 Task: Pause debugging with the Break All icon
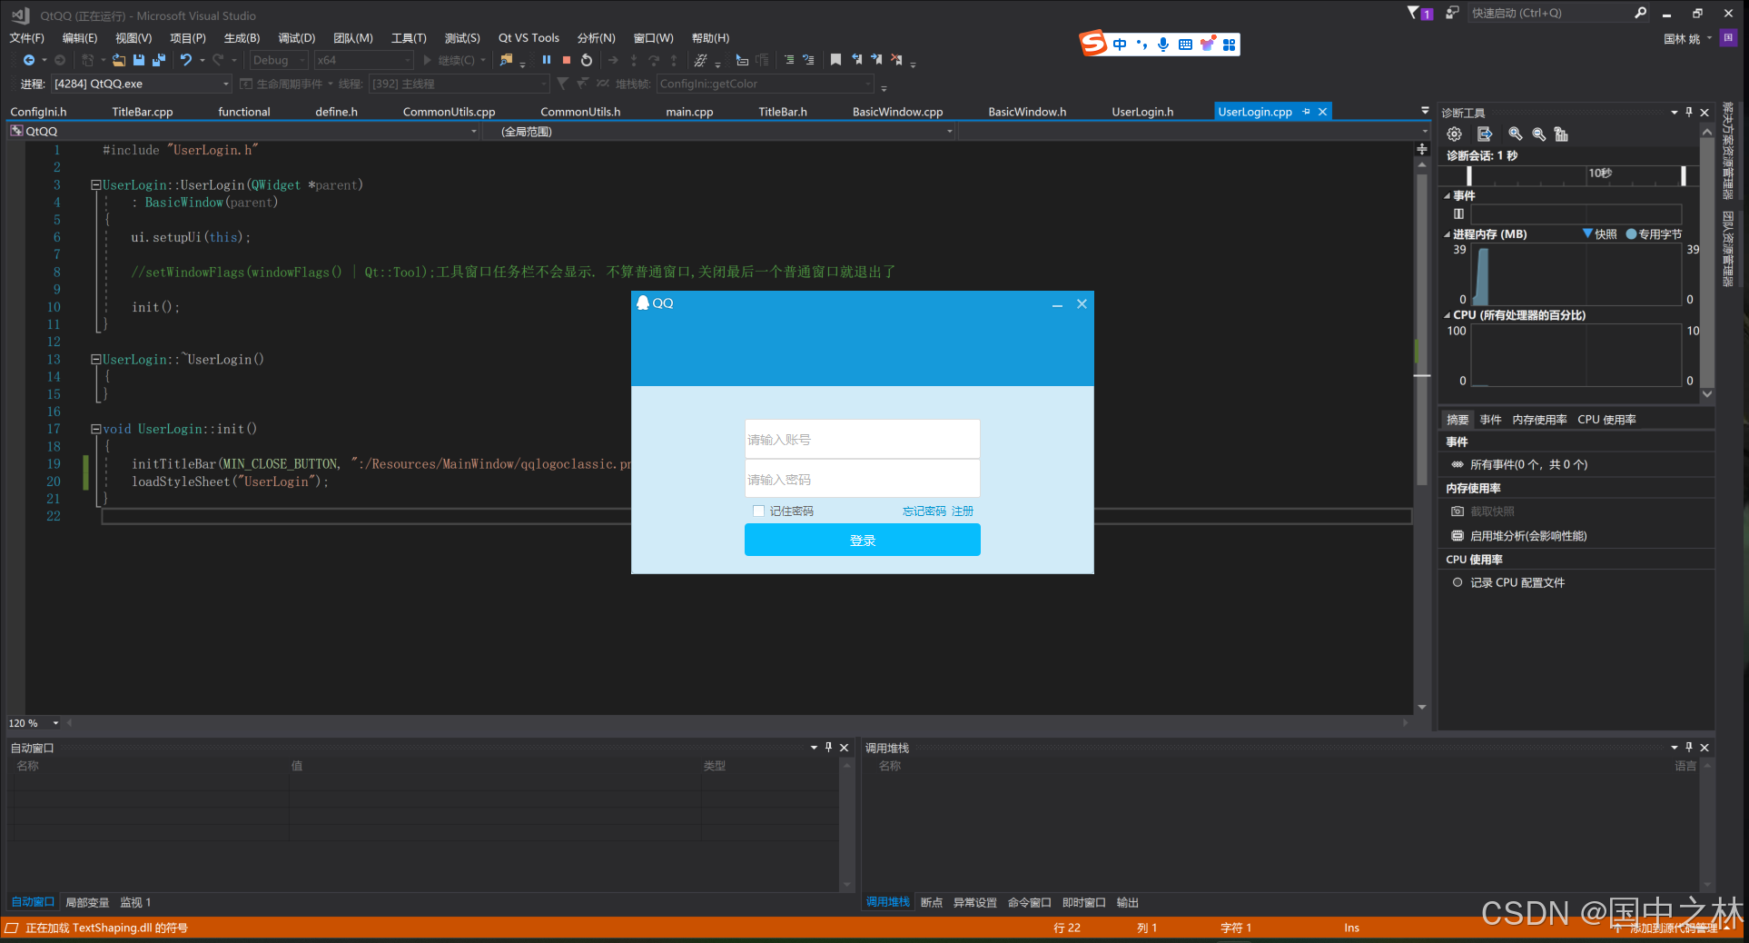pos(547,60)
